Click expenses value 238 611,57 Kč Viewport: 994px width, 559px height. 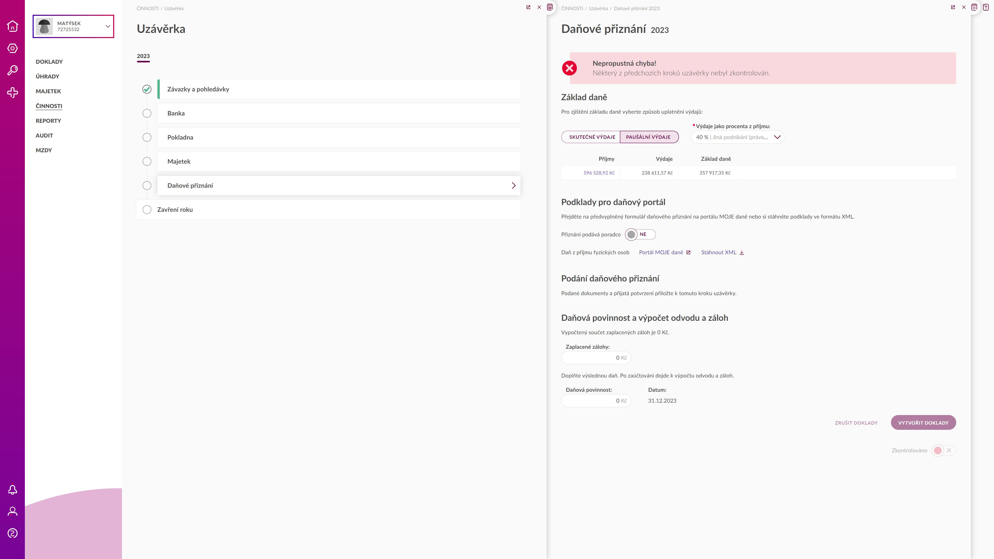pyautogui.click(x=657, y=173)
